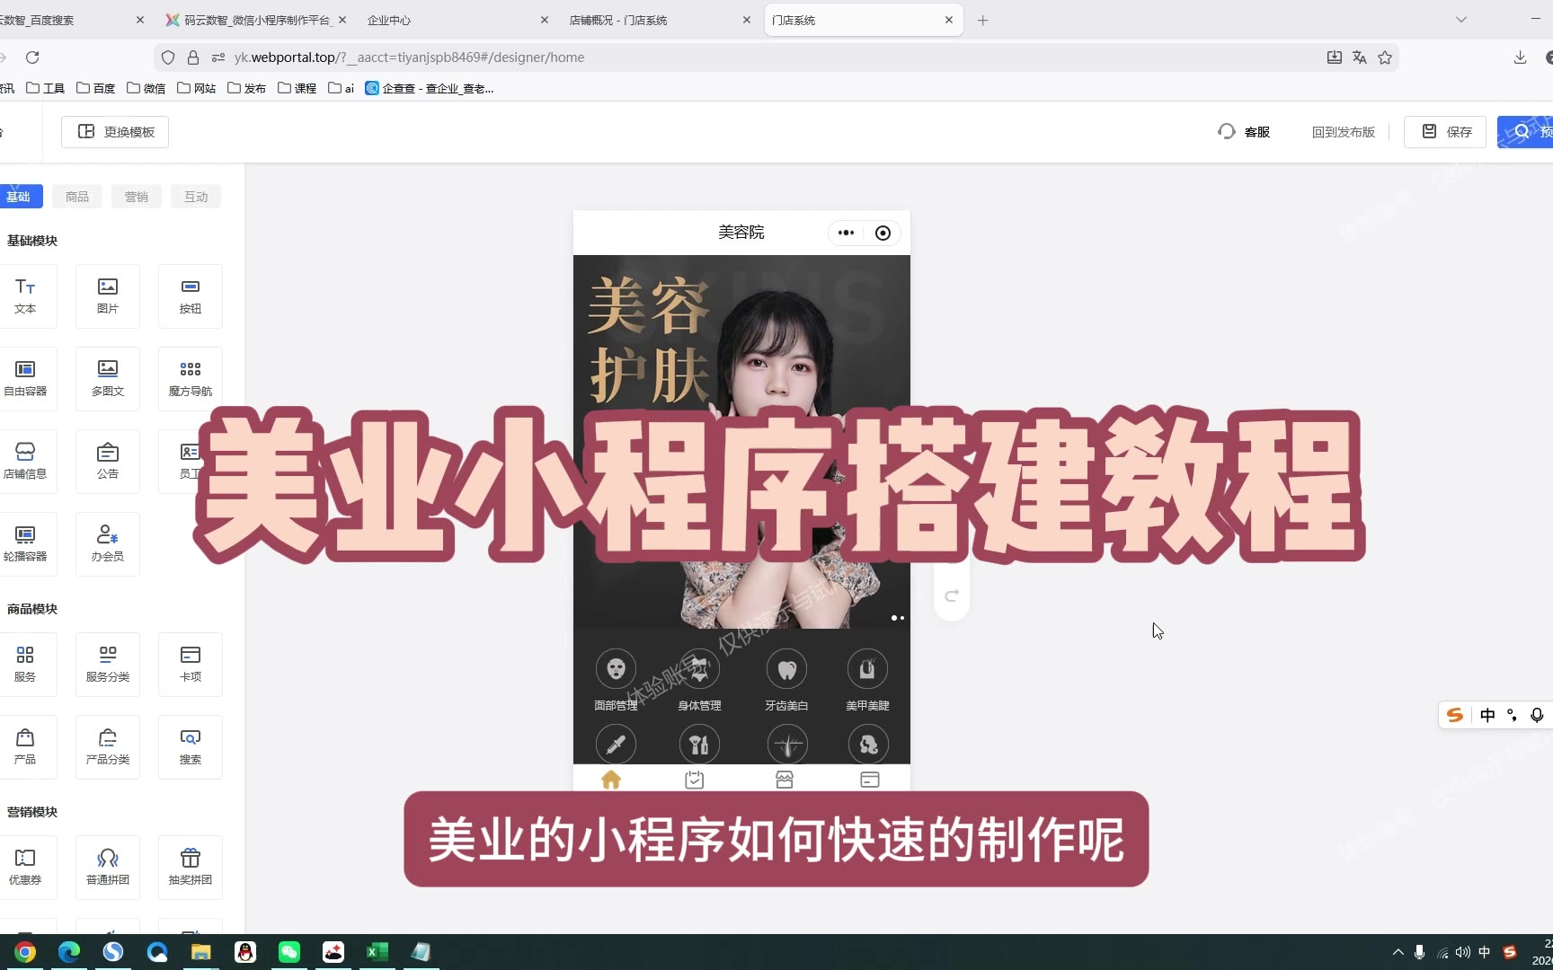This screenshot has height=970, width=1553.
Task: Click the translate page icon in the address bar
Action: (x=1360, y=57)
